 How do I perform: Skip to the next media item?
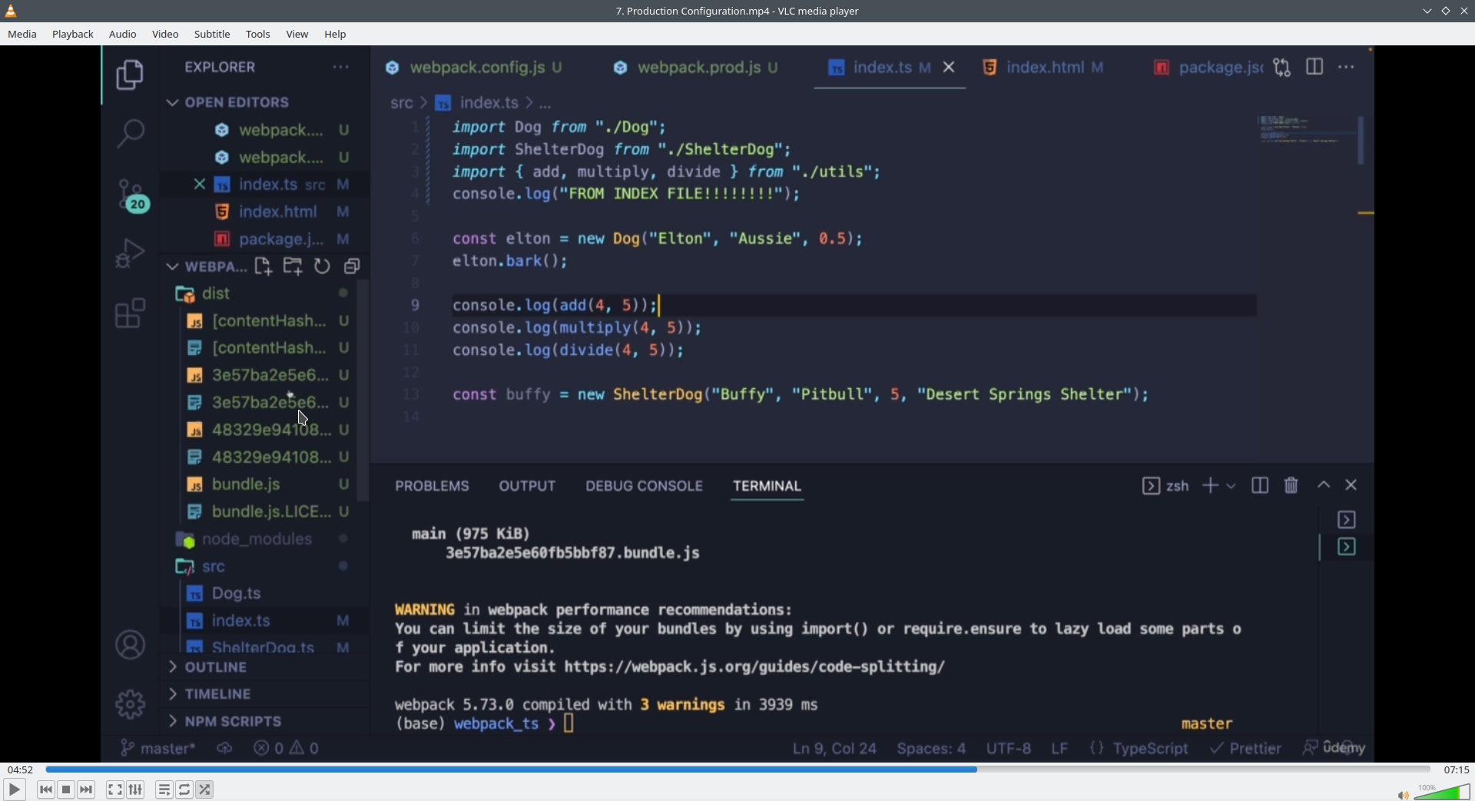click(x=86, y=789)
